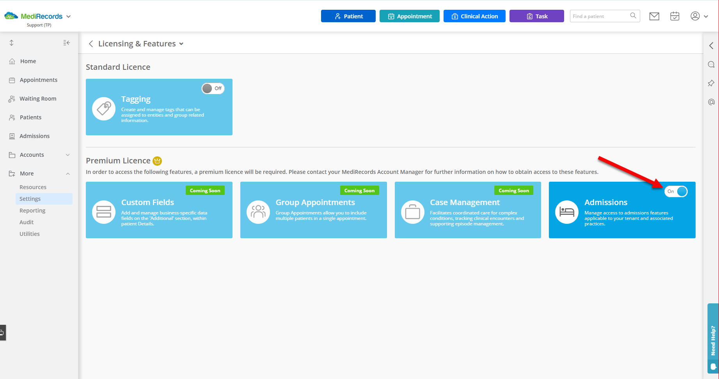Open the calendar icon in header
The height and width of the screenshot is (379, 719).
click(x=675, y=16)
